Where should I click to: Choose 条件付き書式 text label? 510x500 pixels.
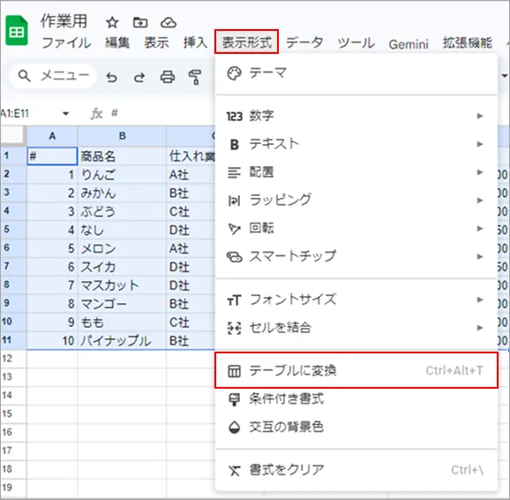[286, 398]
